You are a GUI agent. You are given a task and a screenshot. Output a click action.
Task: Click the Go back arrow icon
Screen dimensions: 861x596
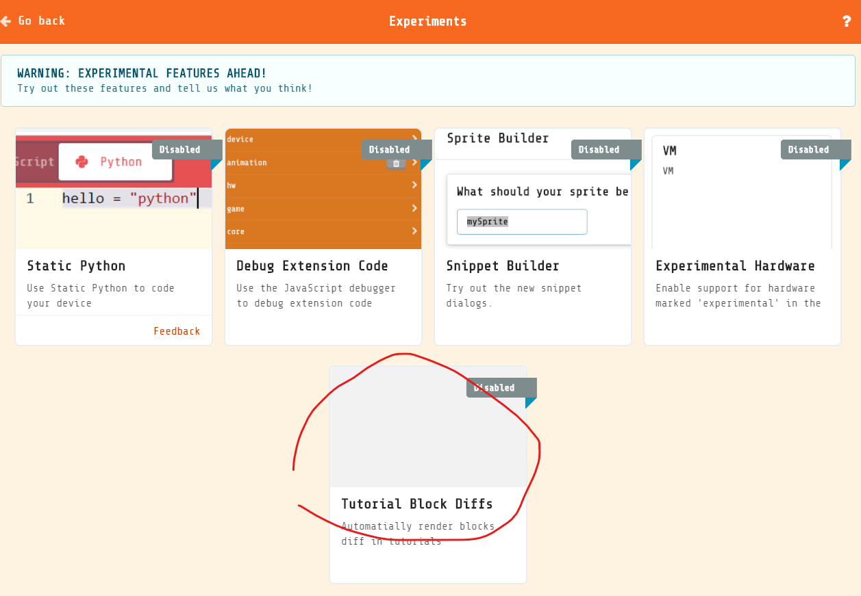(5, 21)
